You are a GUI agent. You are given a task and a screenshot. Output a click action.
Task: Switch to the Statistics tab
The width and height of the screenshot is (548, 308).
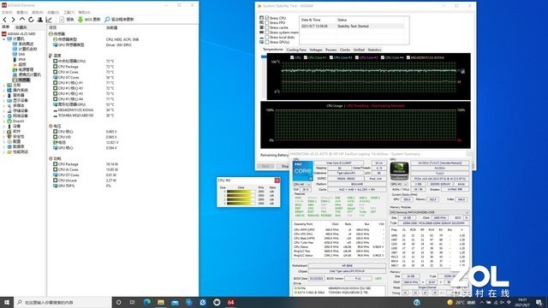[x=374, y=50]
